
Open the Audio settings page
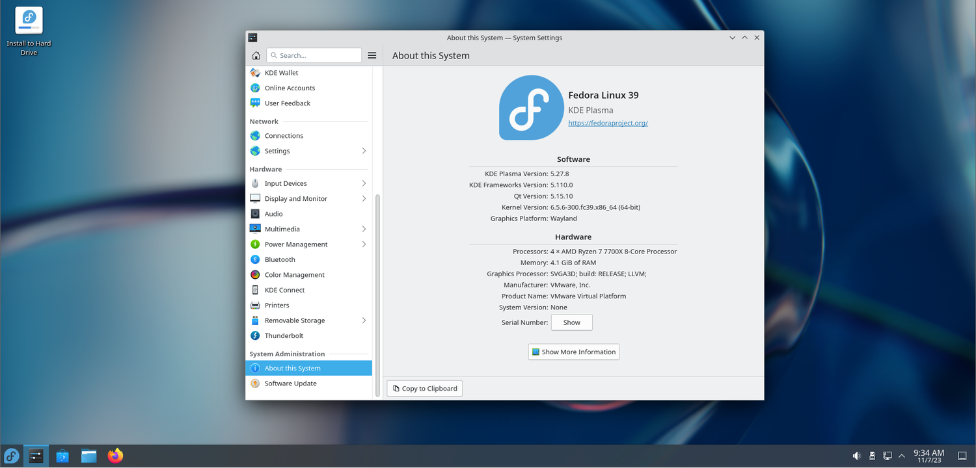[308, 214]
